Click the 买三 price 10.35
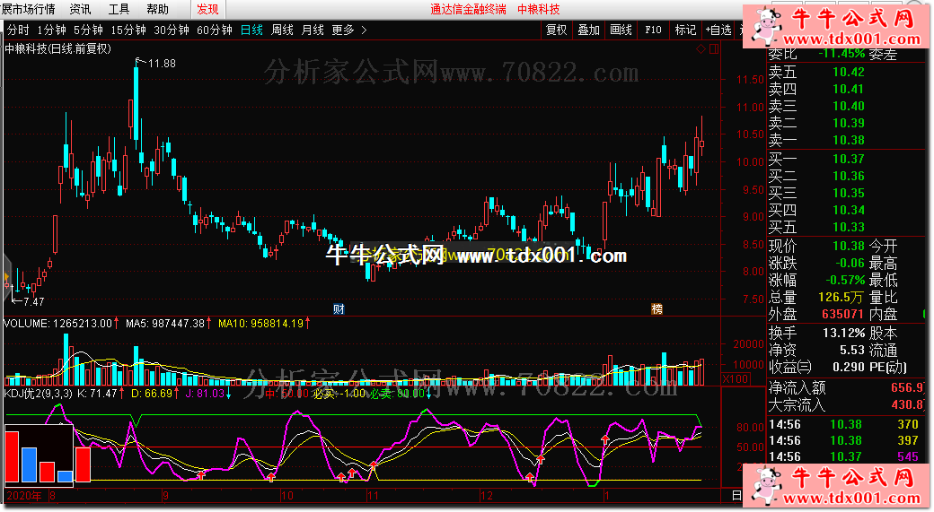This screenshot has height=512, width=934. tap(848, 193)
